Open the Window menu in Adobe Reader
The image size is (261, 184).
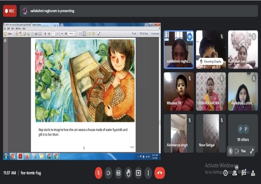coord(18,28)
